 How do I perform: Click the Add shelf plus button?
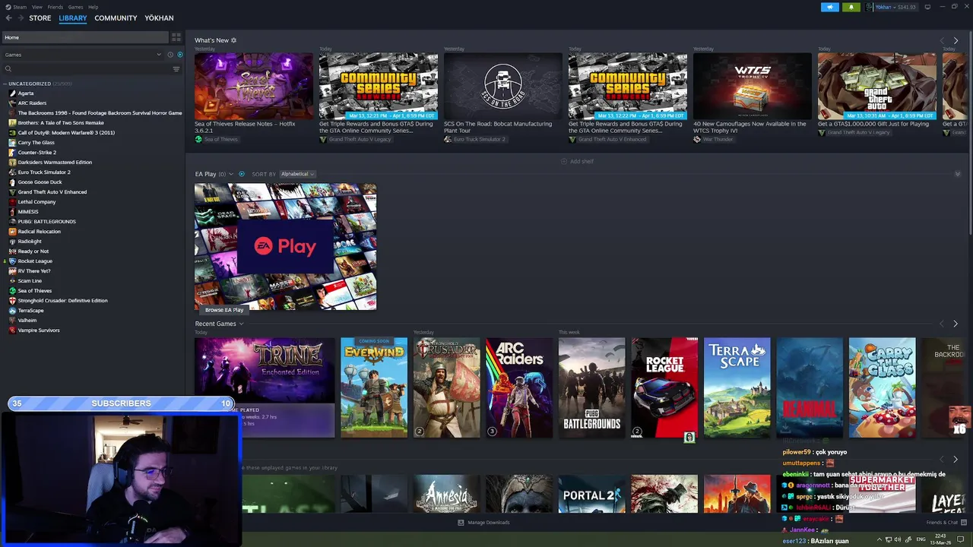[x=564, y=161]
